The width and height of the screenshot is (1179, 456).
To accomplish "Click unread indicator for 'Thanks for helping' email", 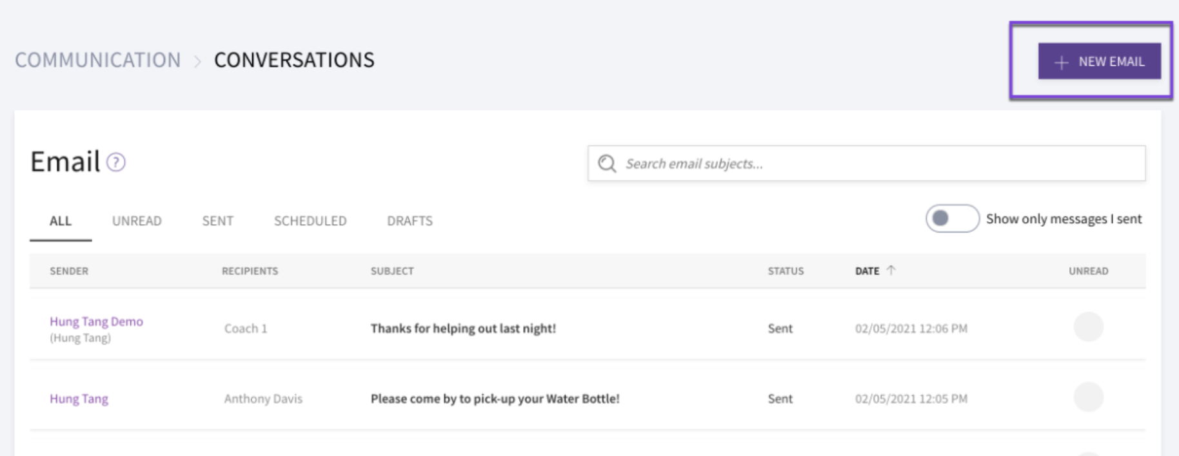I will tap(1089, 327).
